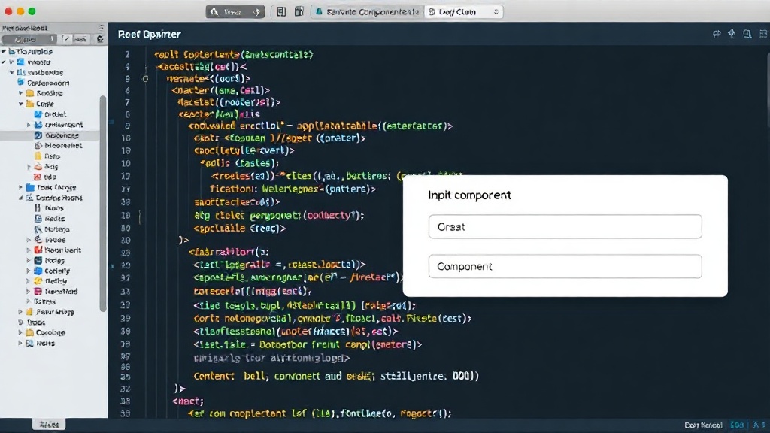Click the pink TeoneNerd icon

38,291
